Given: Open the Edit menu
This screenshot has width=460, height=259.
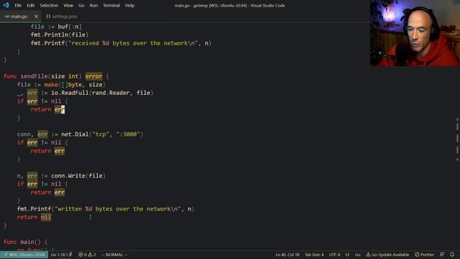Looking at the screenshot, I should [30, 5].
